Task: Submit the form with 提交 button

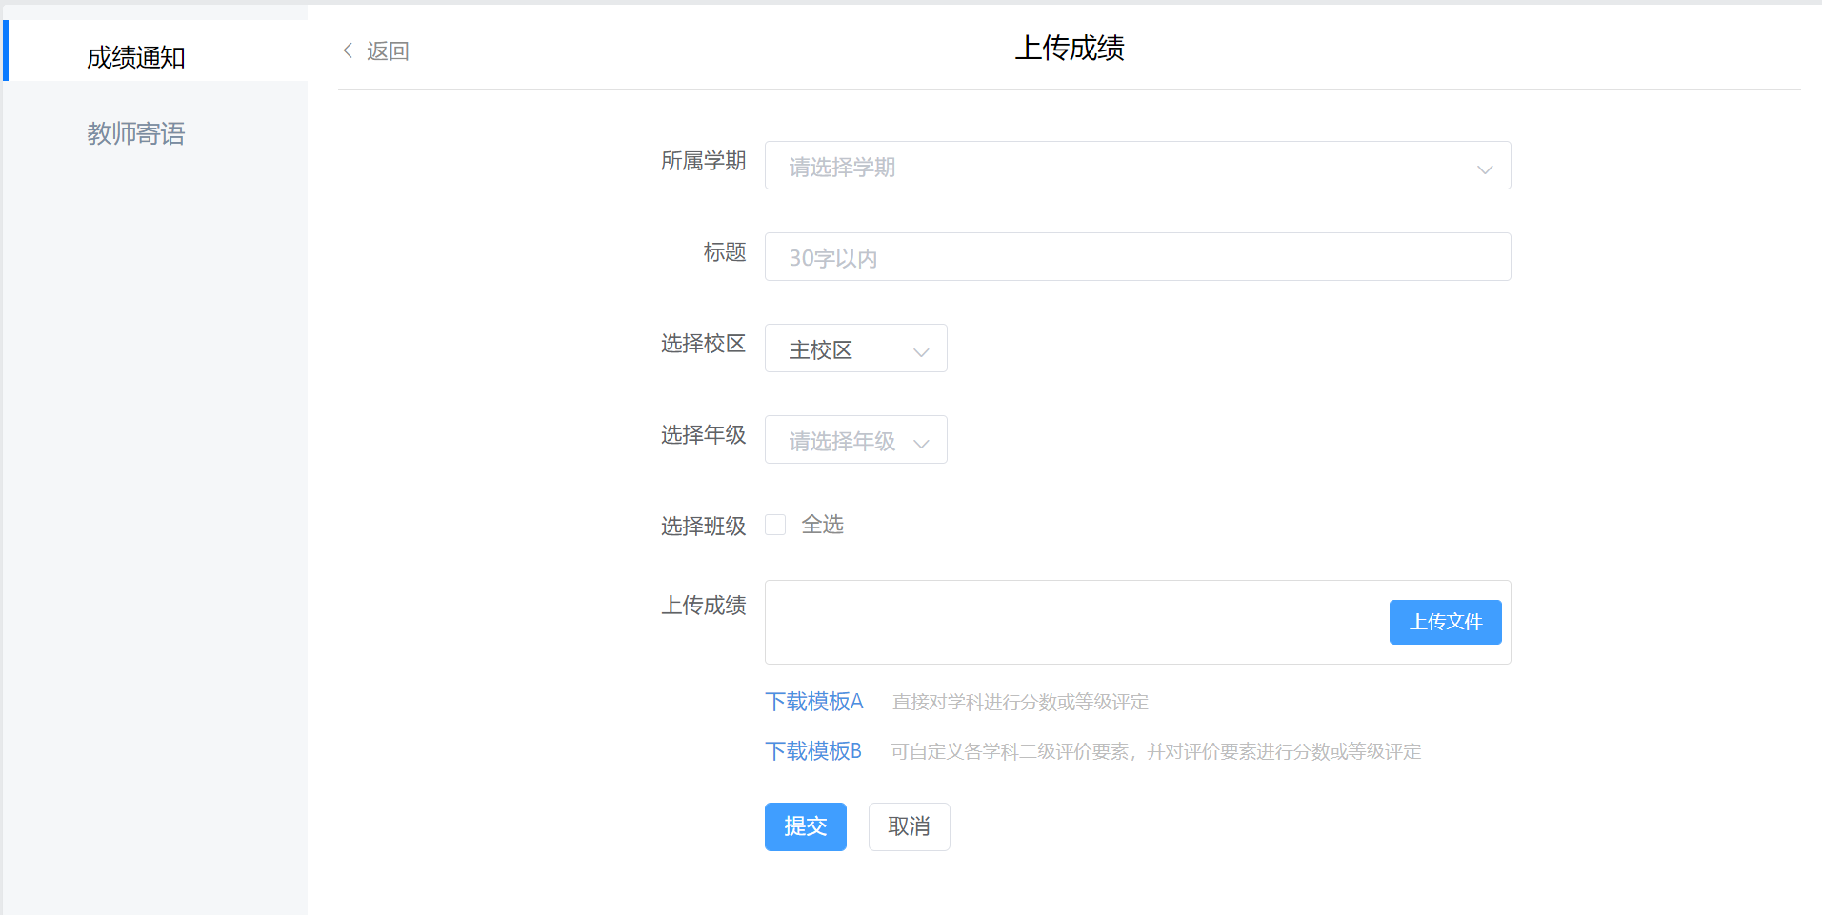Action: coord(805,826)
